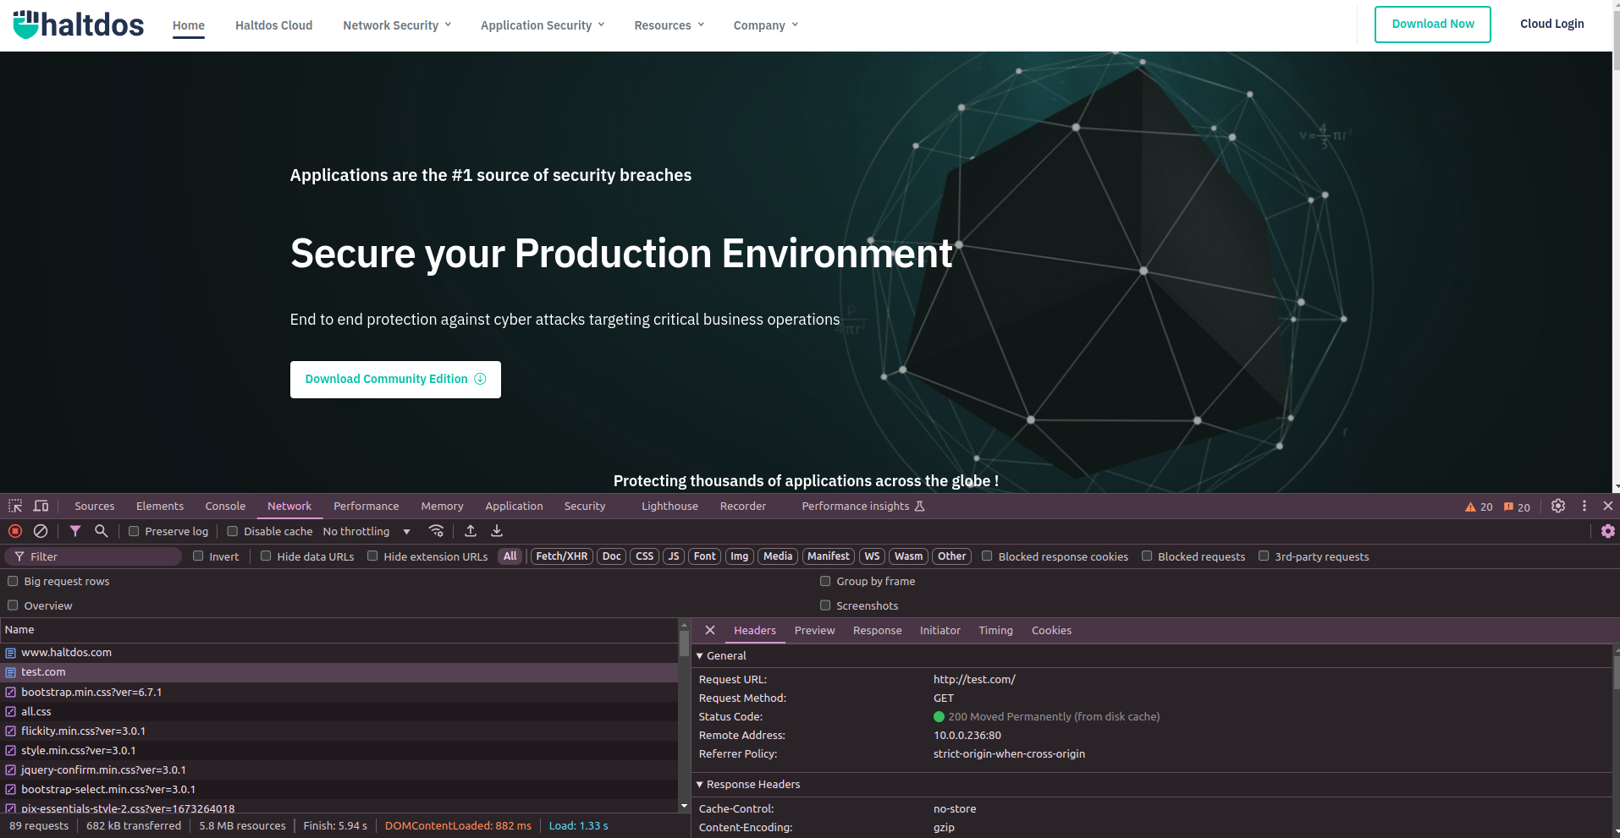
Task: Check Hide data URLs
Action: 266,556
